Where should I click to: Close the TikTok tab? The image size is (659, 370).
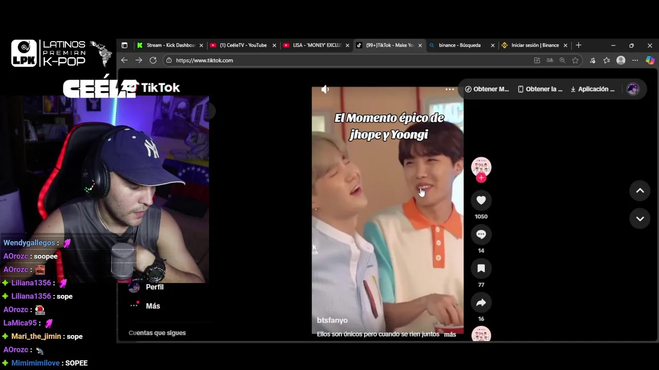coord(420,45)
